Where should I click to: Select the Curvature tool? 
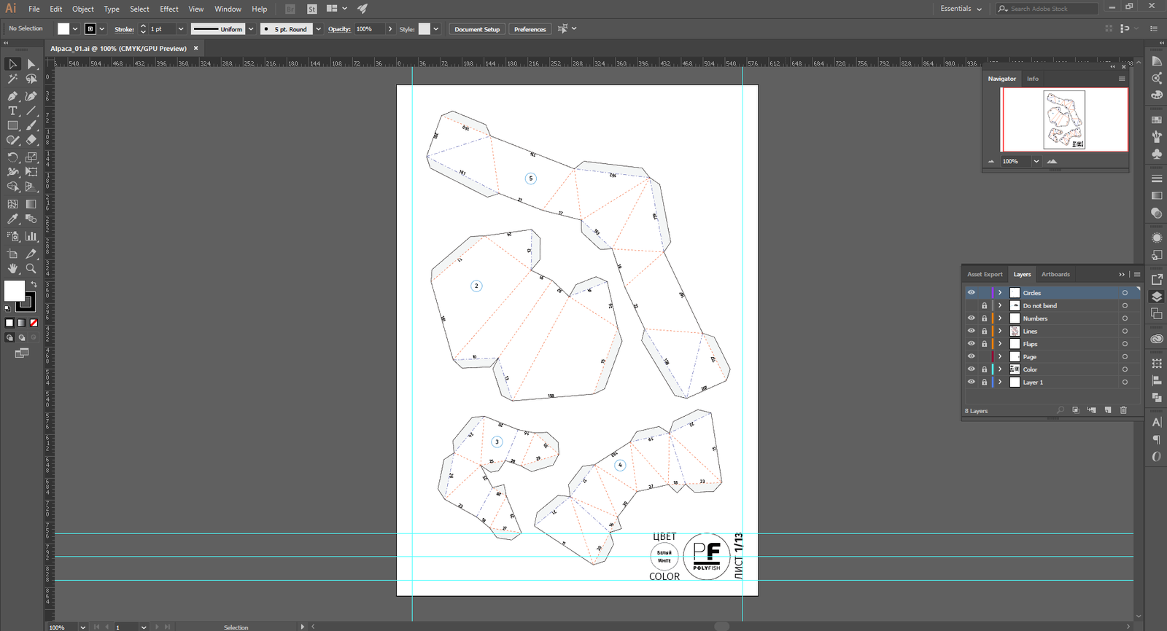[x=31, y=95]
